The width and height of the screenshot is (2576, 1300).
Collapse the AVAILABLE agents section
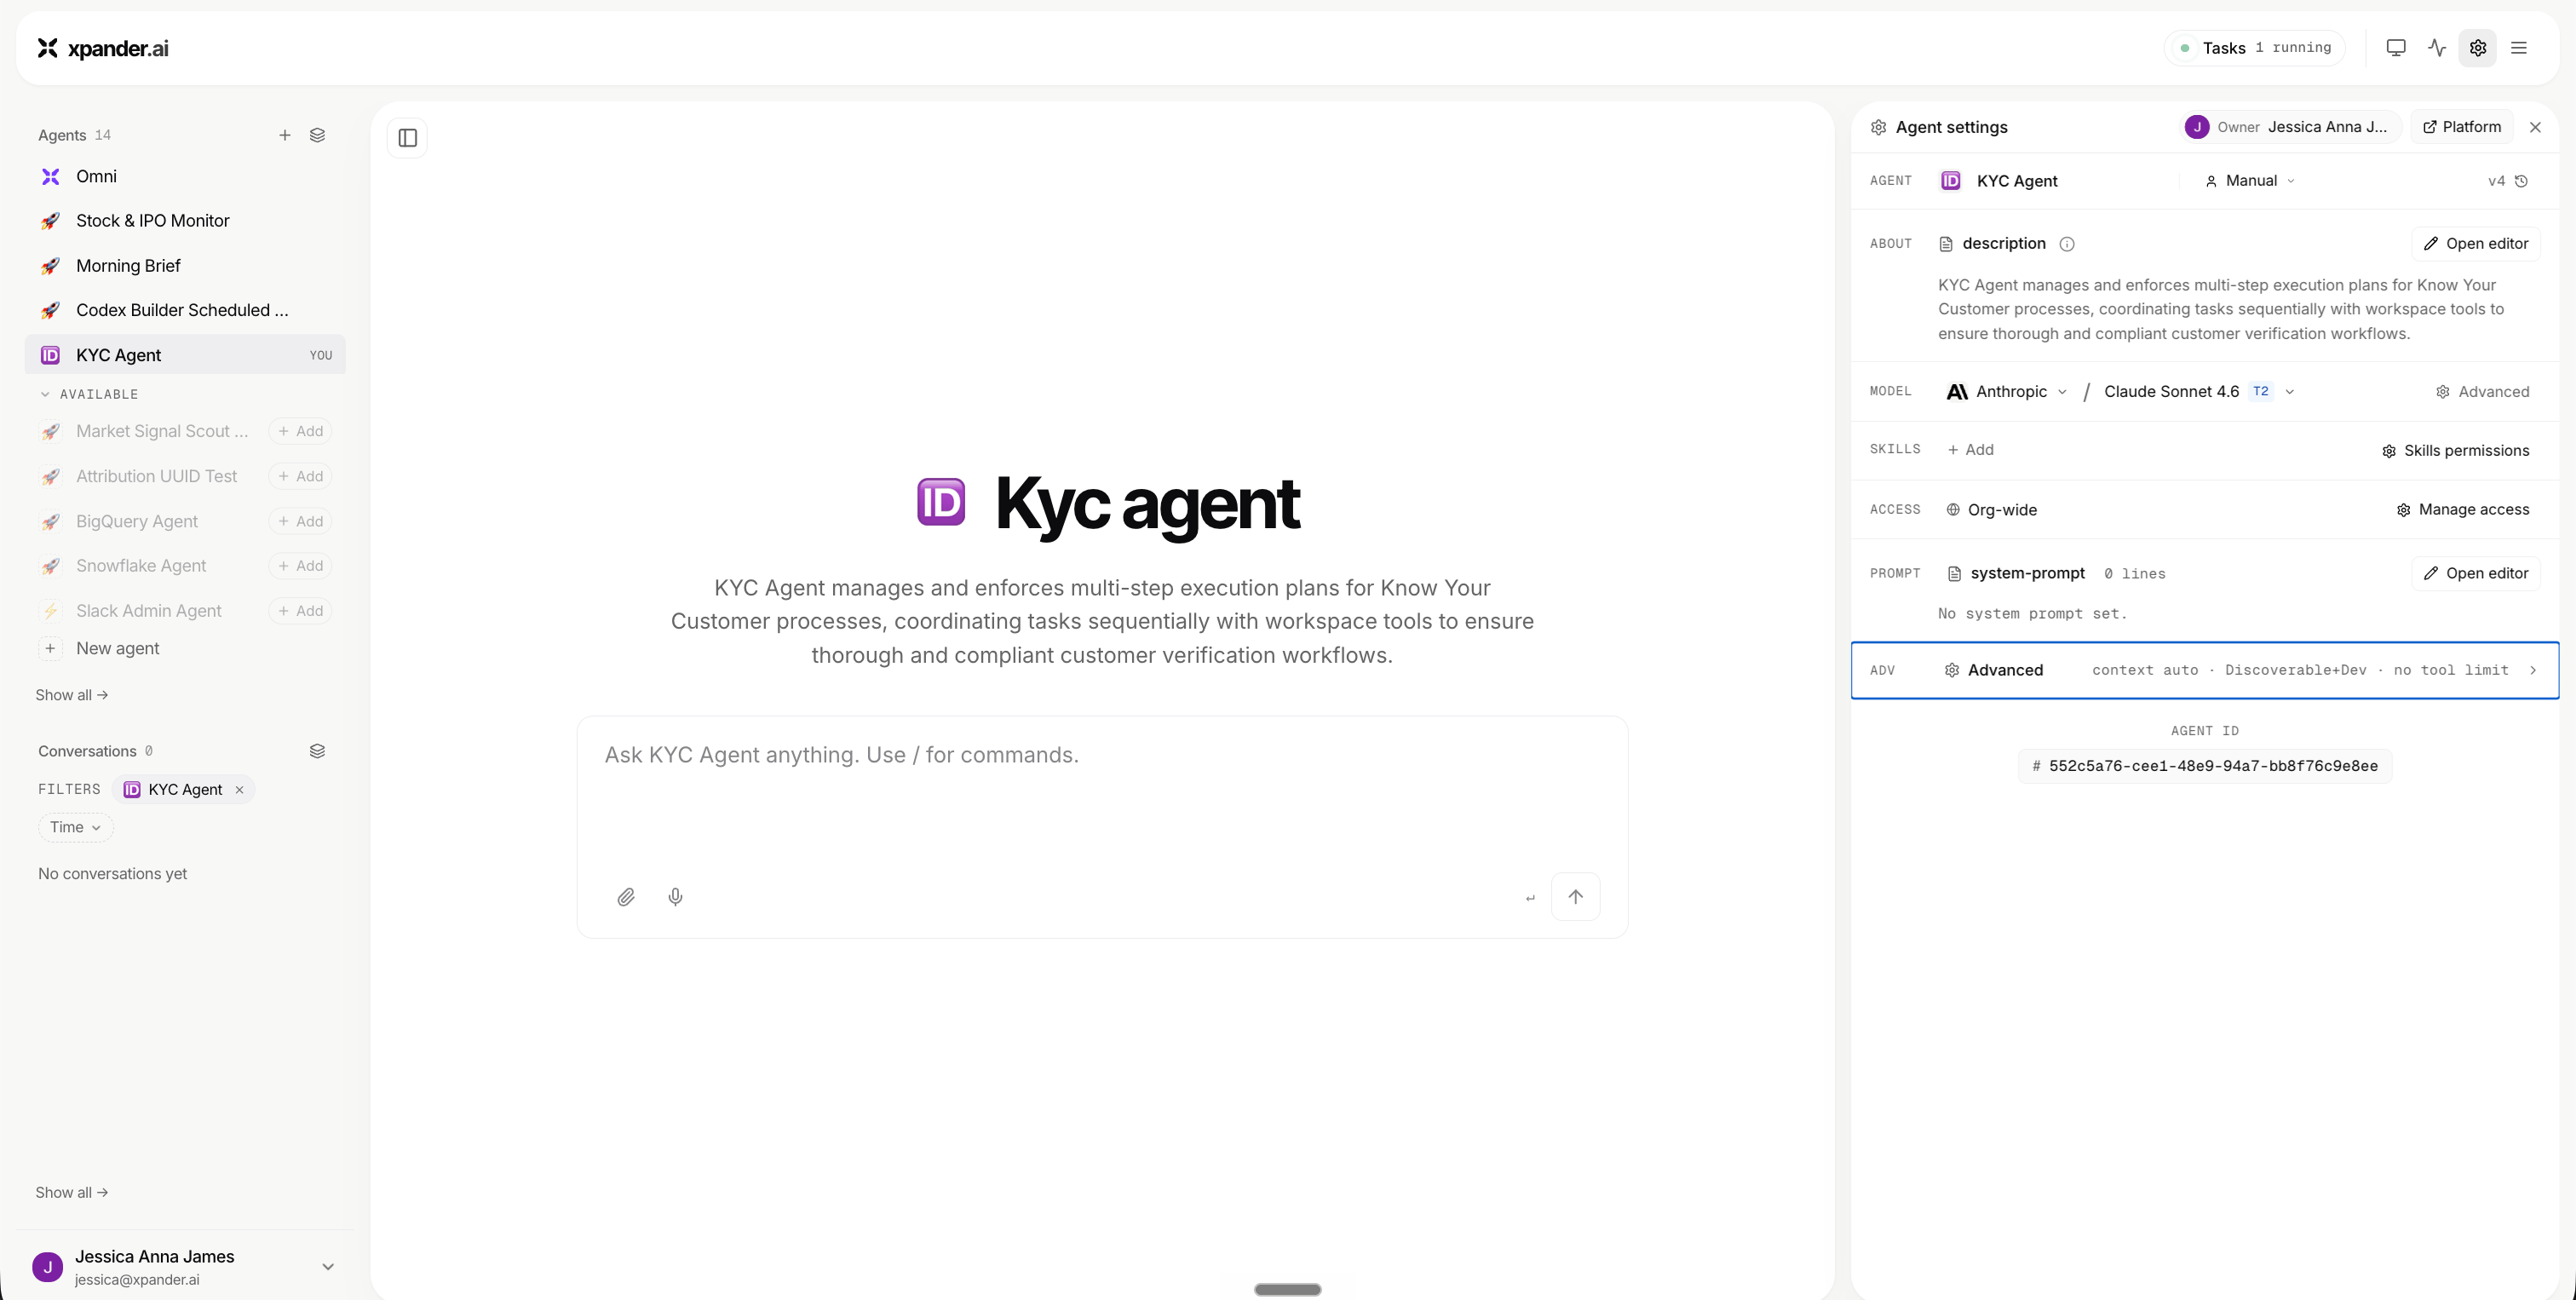[89, 395]
